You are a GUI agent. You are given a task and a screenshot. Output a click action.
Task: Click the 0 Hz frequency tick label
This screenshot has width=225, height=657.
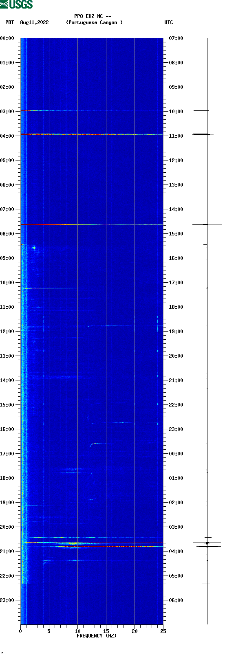(x=20, y=631)
